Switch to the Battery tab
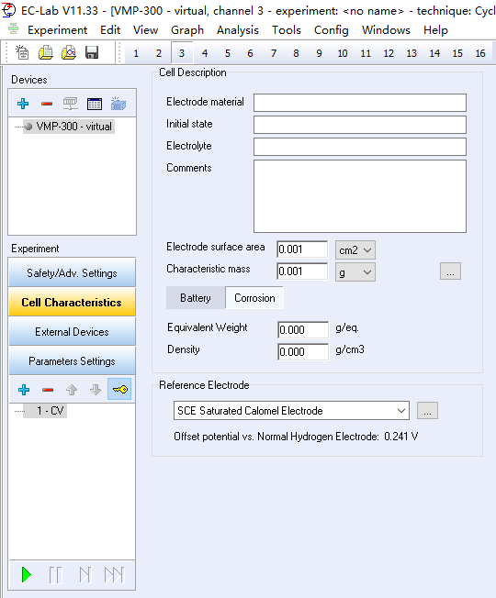 click(x=196, y=298)
